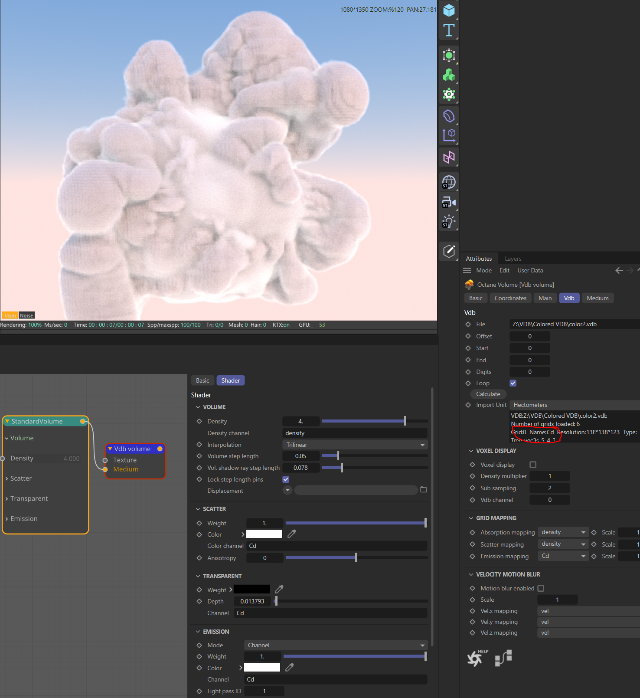This screenshot has height=698, width=640.
Task: Expand Scatter in the StandardVolume node
Action: tap(7, 478)
